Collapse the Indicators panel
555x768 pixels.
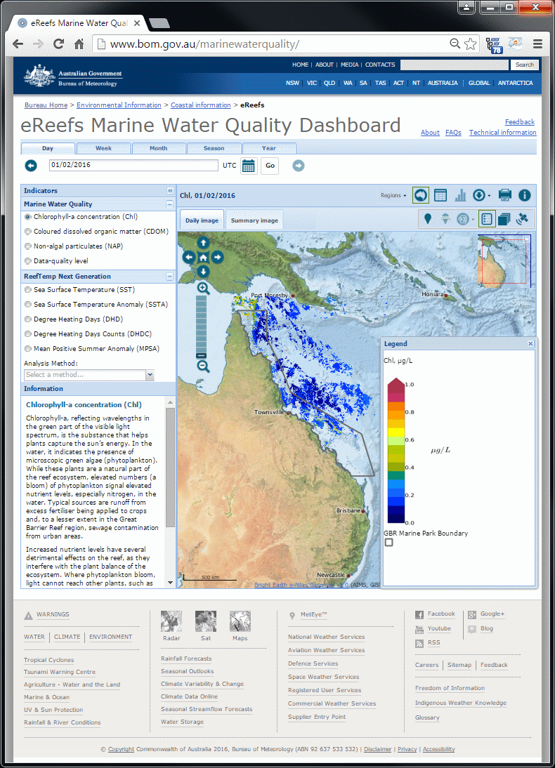pyautogui.click(x=170, y=190)
